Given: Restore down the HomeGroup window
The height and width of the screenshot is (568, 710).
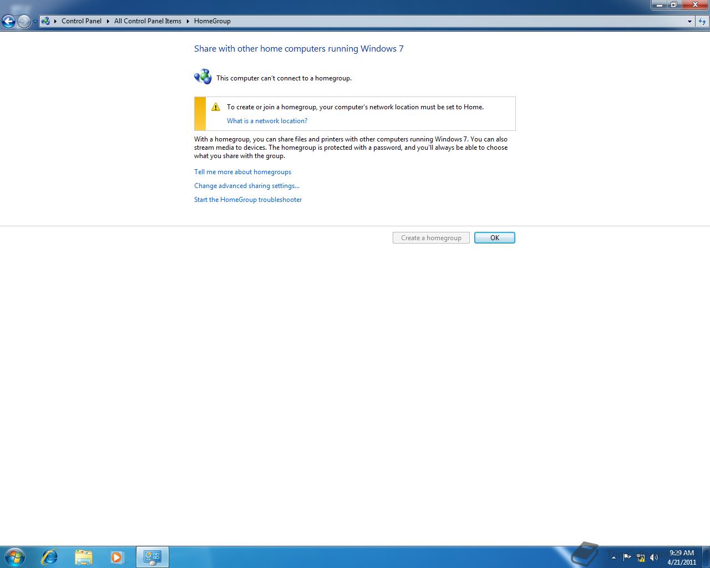Looking at the screenshot, I should click(673, 5).
